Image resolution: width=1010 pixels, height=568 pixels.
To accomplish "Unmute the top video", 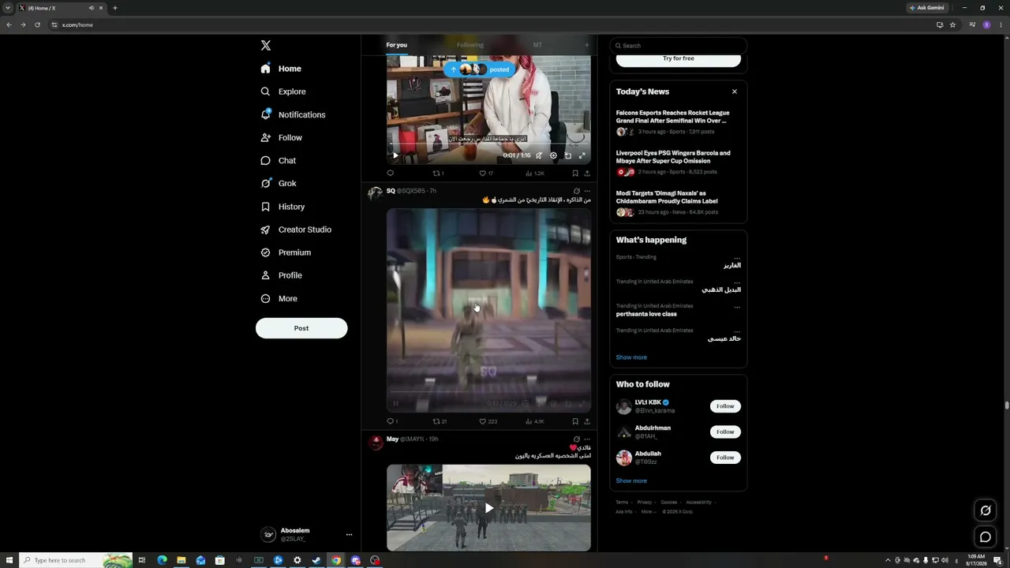I will tap(539, 155).
